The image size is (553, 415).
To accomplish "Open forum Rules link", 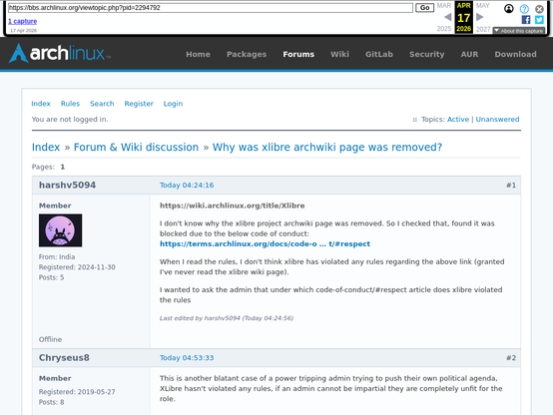I will click(x=70, y=104).
